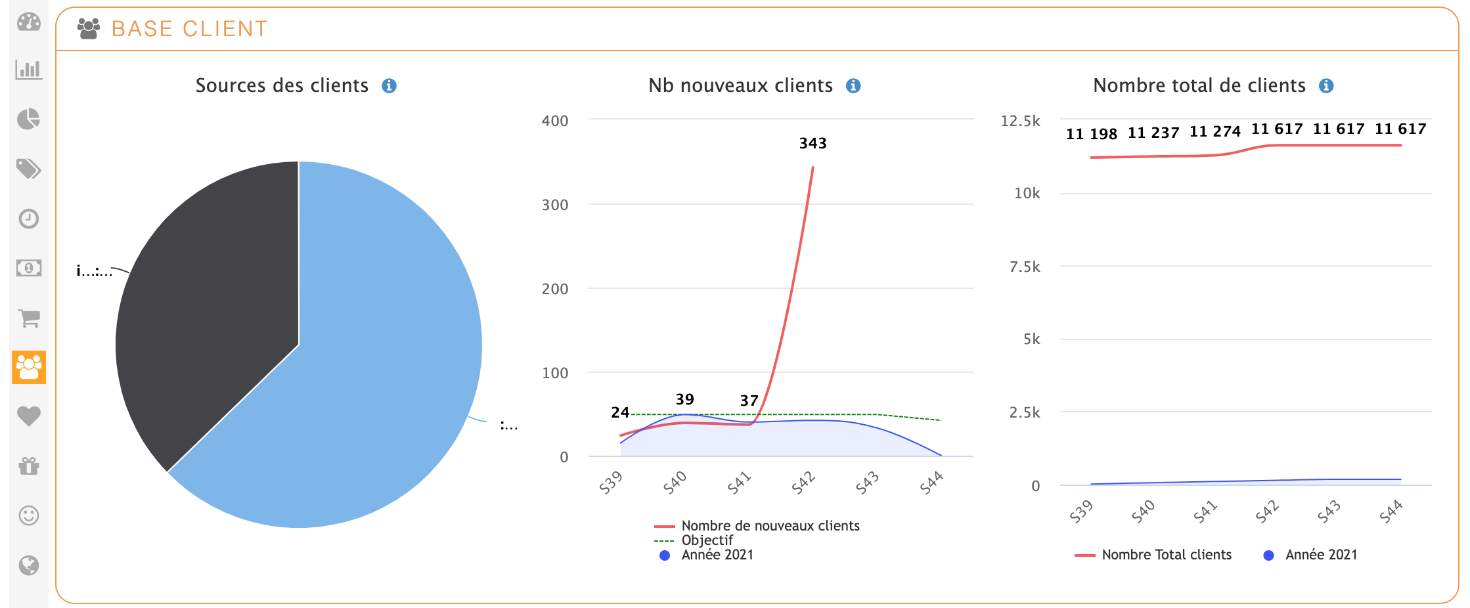Show info for Sources des clients

click(x=390, y=86)
